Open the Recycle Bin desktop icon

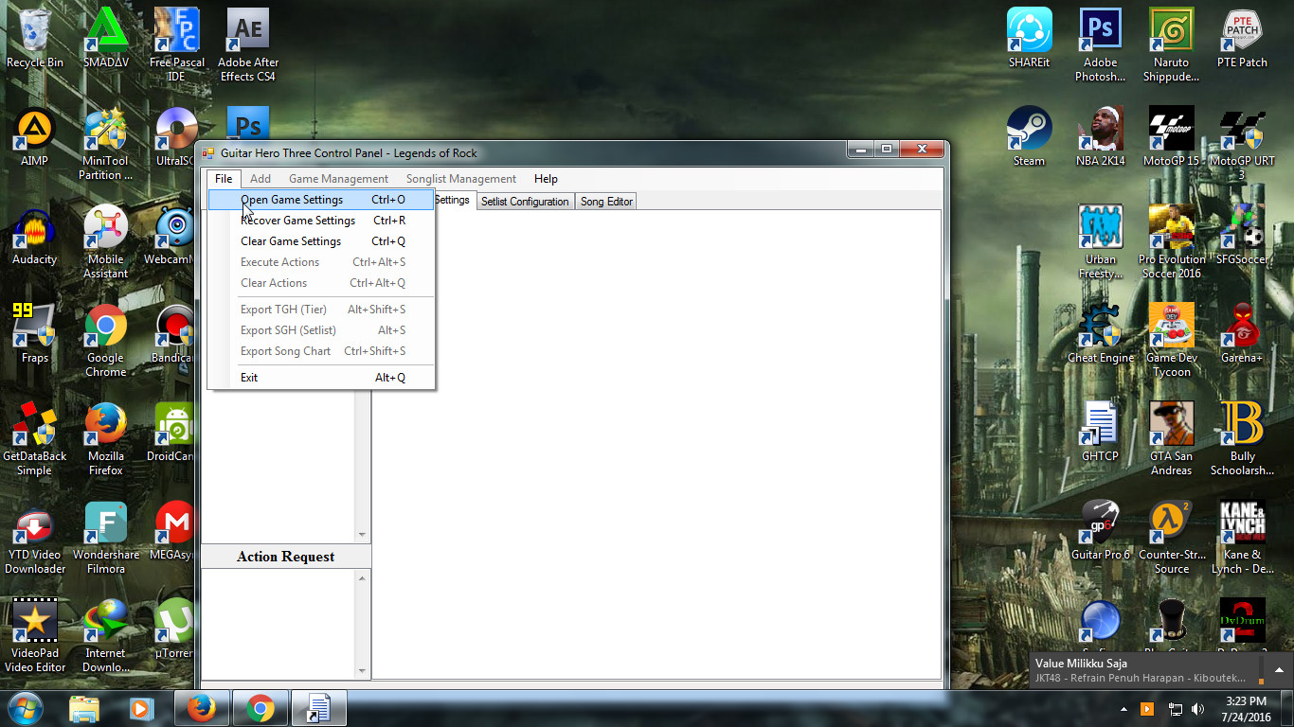(35, 39)
